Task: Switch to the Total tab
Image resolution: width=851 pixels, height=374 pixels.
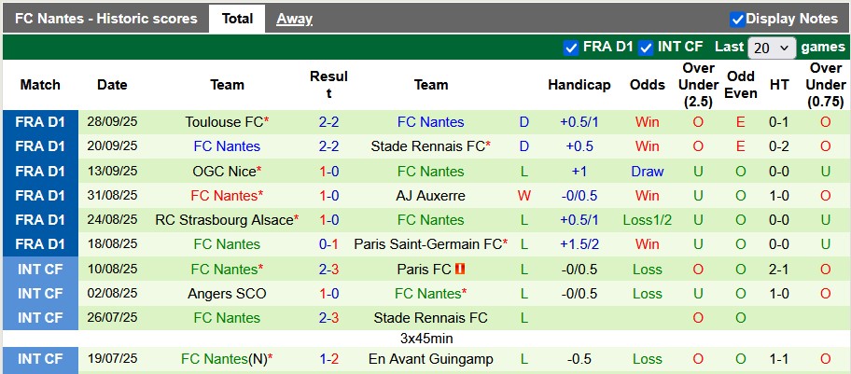Action: tap(237, 19)
